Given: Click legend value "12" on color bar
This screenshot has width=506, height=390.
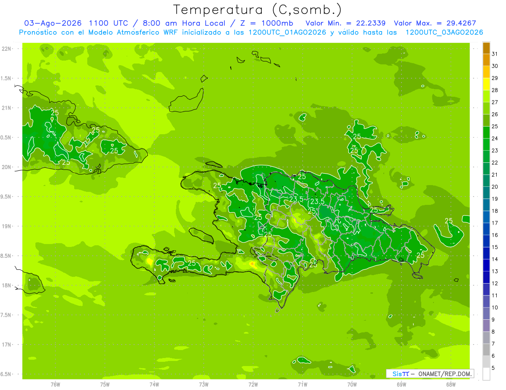Looking at the screenshot, I should (495, 284).
